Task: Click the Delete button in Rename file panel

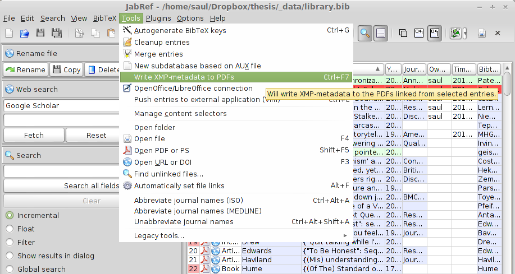Action: coord(102,70)
